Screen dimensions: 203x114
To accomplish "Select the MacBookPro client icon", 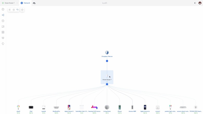I will point(56,107).
